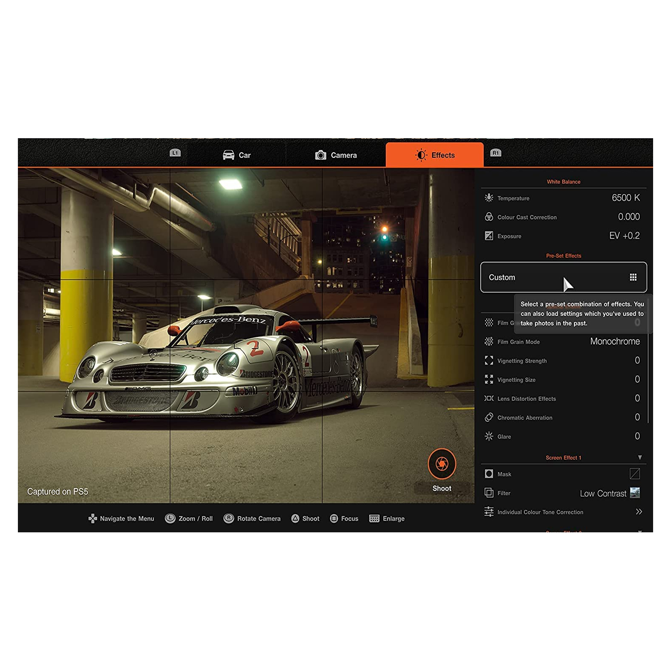This screenshot has height=671, width=671.
Task: Click the brightness icon in Effects tab
Action: click(x=421, y=155)
